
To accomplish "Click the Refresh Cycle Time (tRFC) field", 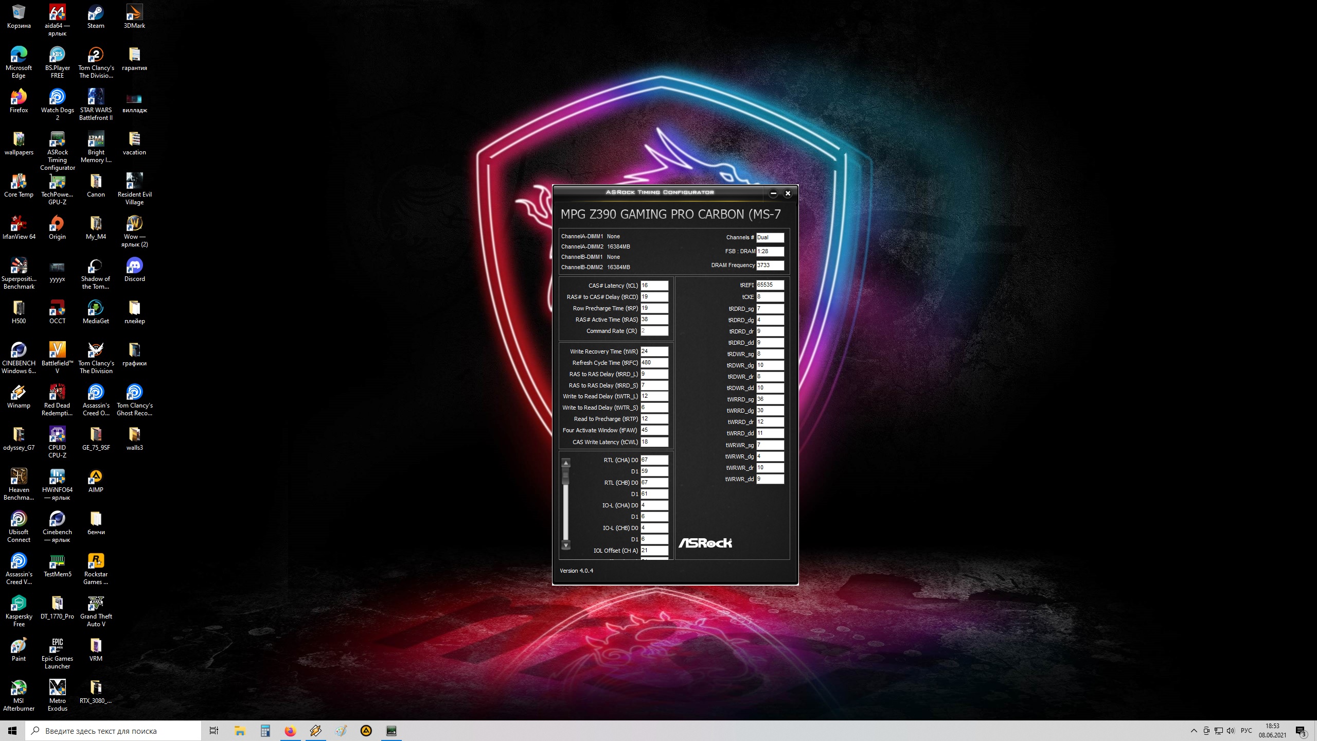I will (x=654, y=363).
